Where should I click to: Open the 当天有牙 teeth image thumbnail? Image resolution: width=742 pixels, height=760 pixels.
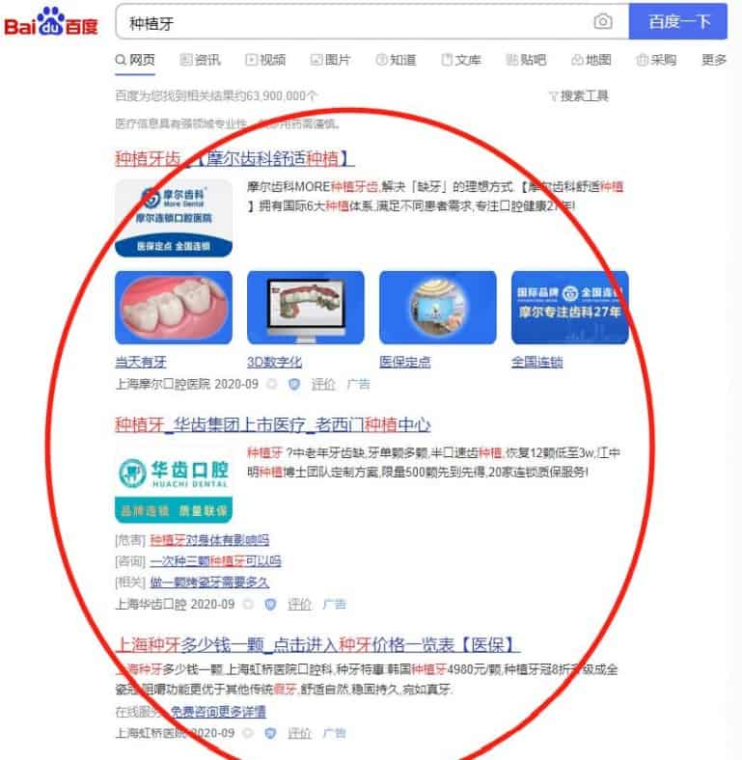pos(174,308)
